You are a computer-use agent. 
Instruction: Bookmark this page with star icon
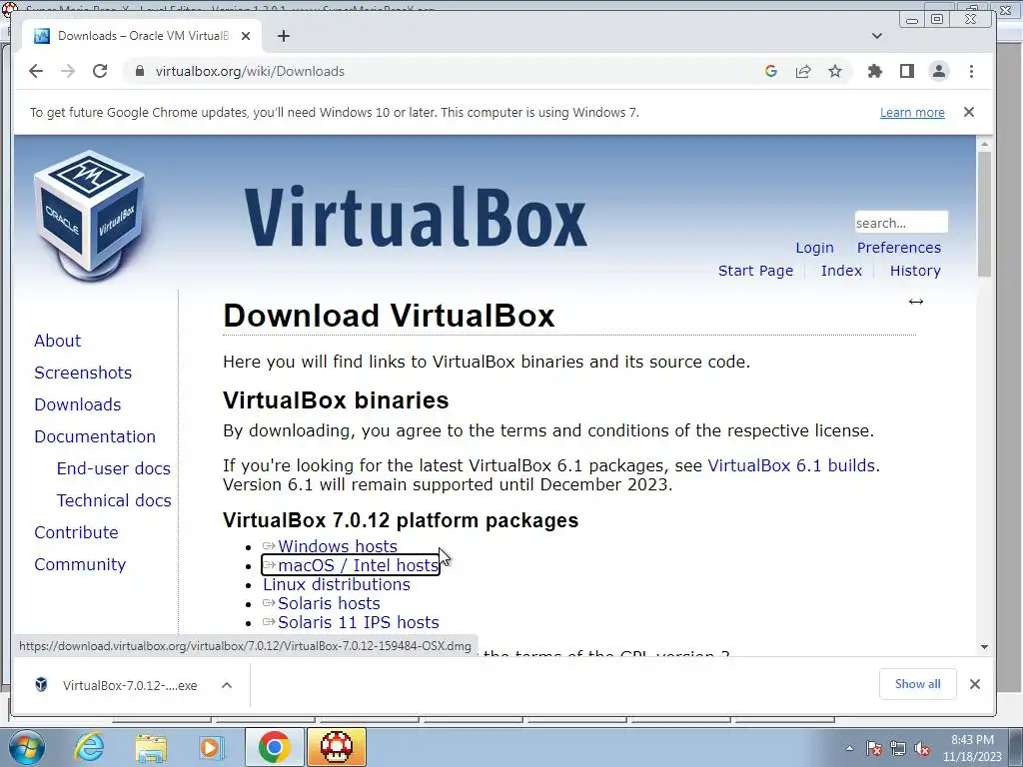pyautogui.click(x=835, y=71)
